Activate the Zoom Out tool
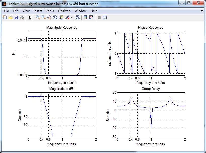The height and width of the screenshot is (153, 206). pyautogui.click(x=43, y=17)
